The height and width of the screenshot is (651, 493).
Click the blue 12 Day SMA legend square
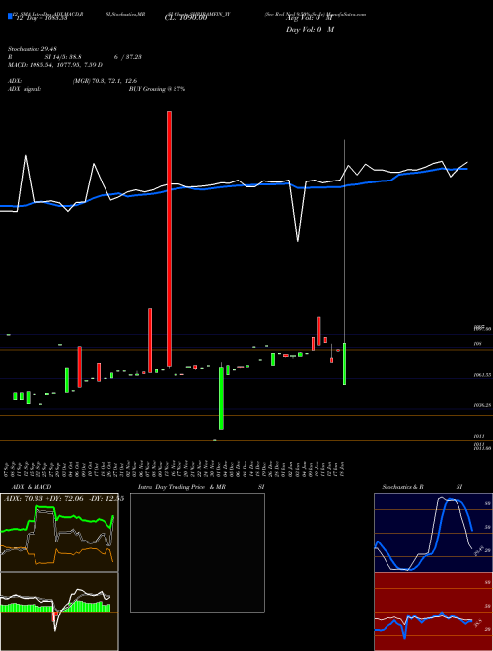click(10, 16)
